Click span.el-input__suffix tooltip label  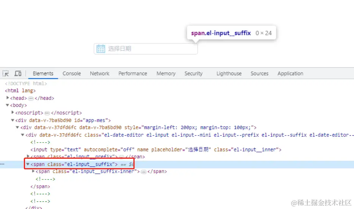pos(221,33)
